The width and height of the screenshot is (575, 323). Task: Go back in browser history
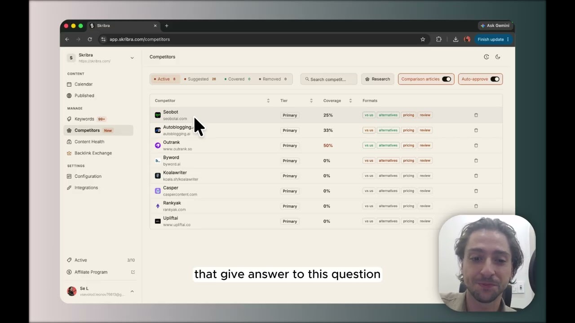point(67,39)
